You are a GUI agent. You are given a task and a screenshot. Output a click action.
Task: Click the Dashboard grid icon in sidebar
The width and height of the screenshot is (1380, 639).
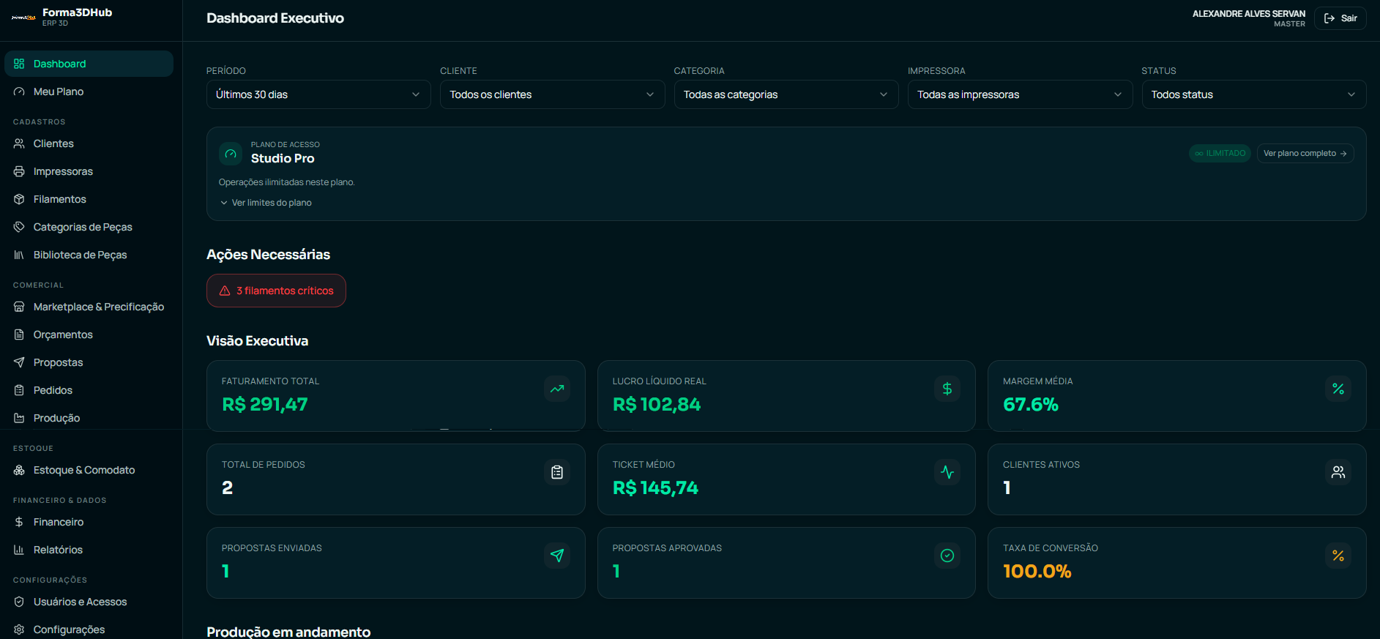coord(19,64)
